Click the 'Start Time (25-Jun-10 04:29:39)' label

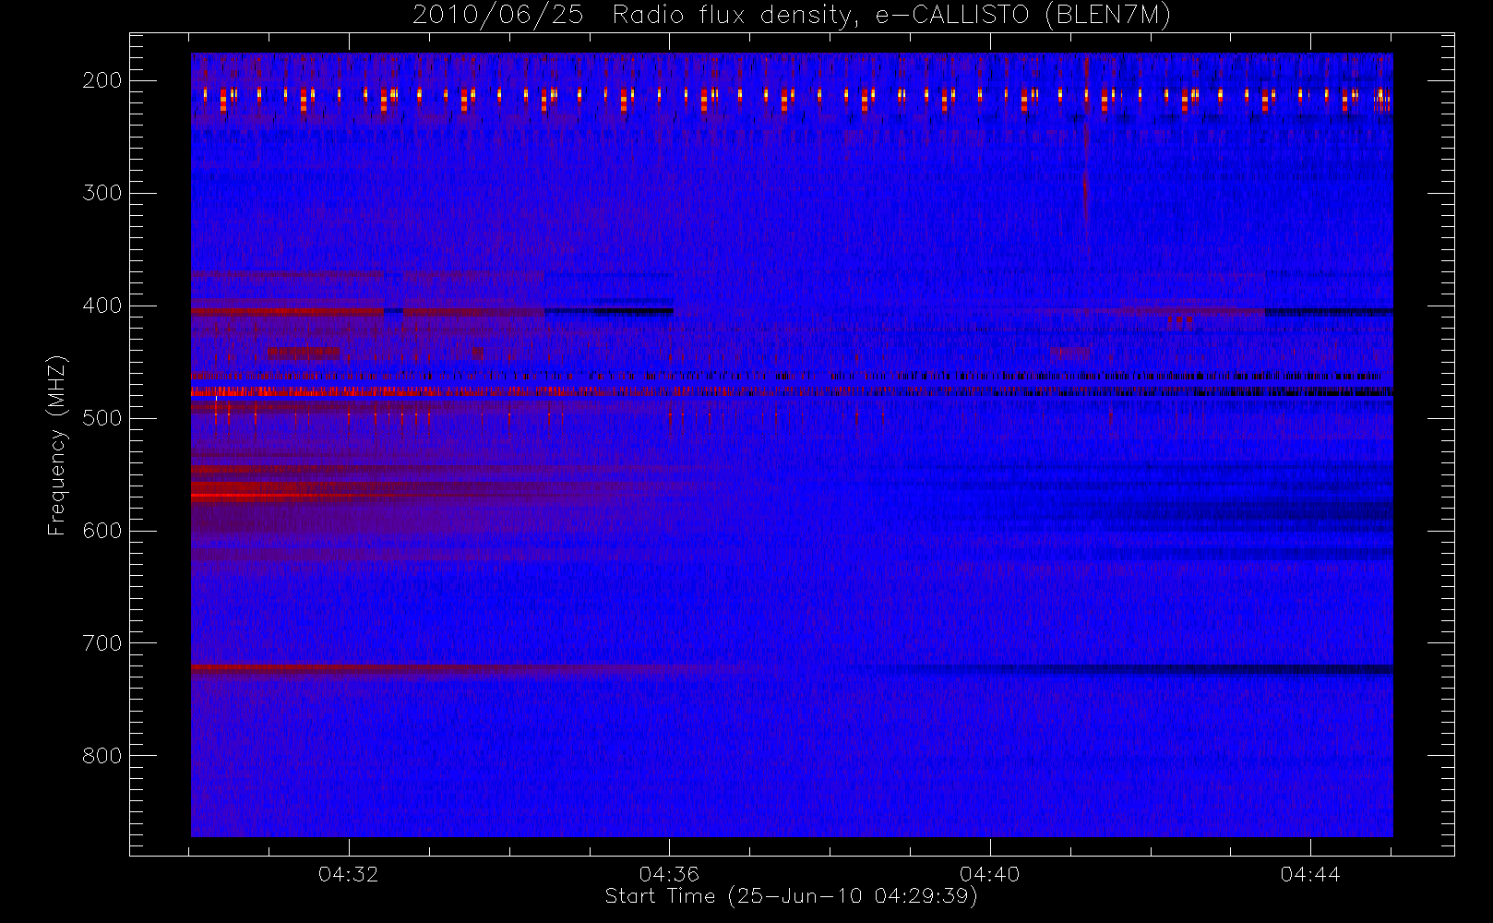[x=791, y=896]
